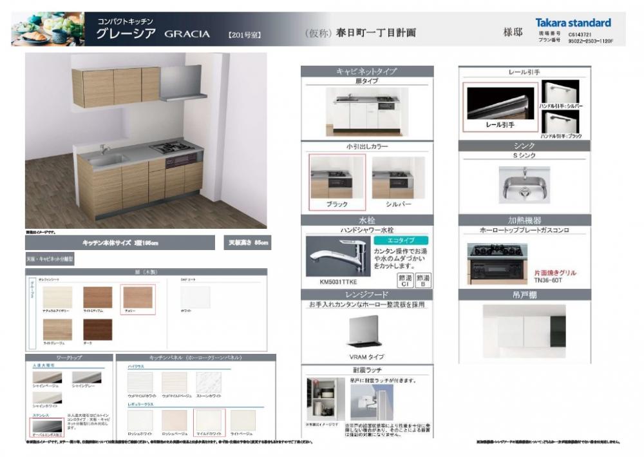
Task: Choose the レール引手 rail handle option
Action: 500,106
